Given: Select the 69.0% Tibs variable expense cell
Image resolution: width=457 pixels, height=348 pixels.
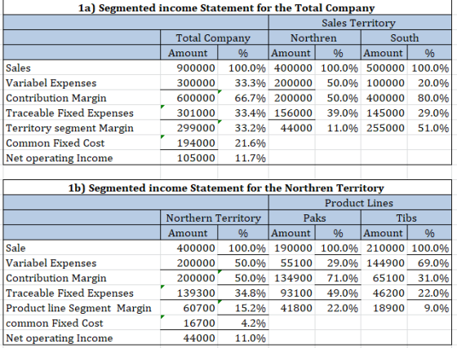Looking at the screenshot, I should click(429, 262).
